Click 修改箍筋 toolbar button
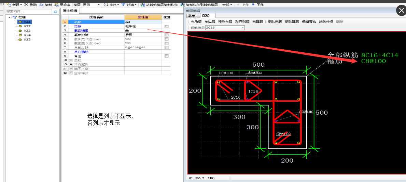This screenshot has width=406, height=182. (x=292, y=22)
